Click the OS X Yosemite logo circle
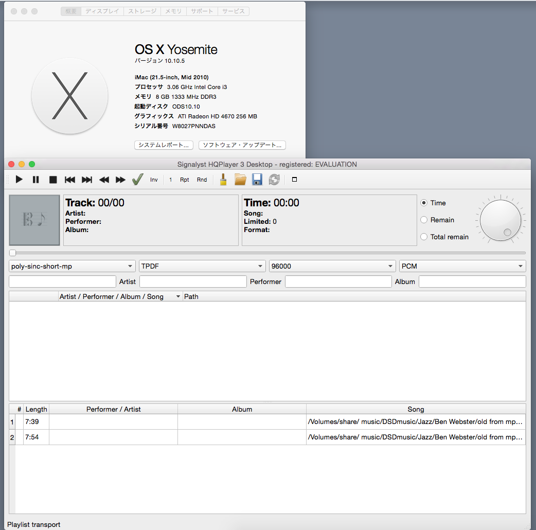The width and height of the screenshot is (536, 530). coord(70,96)
